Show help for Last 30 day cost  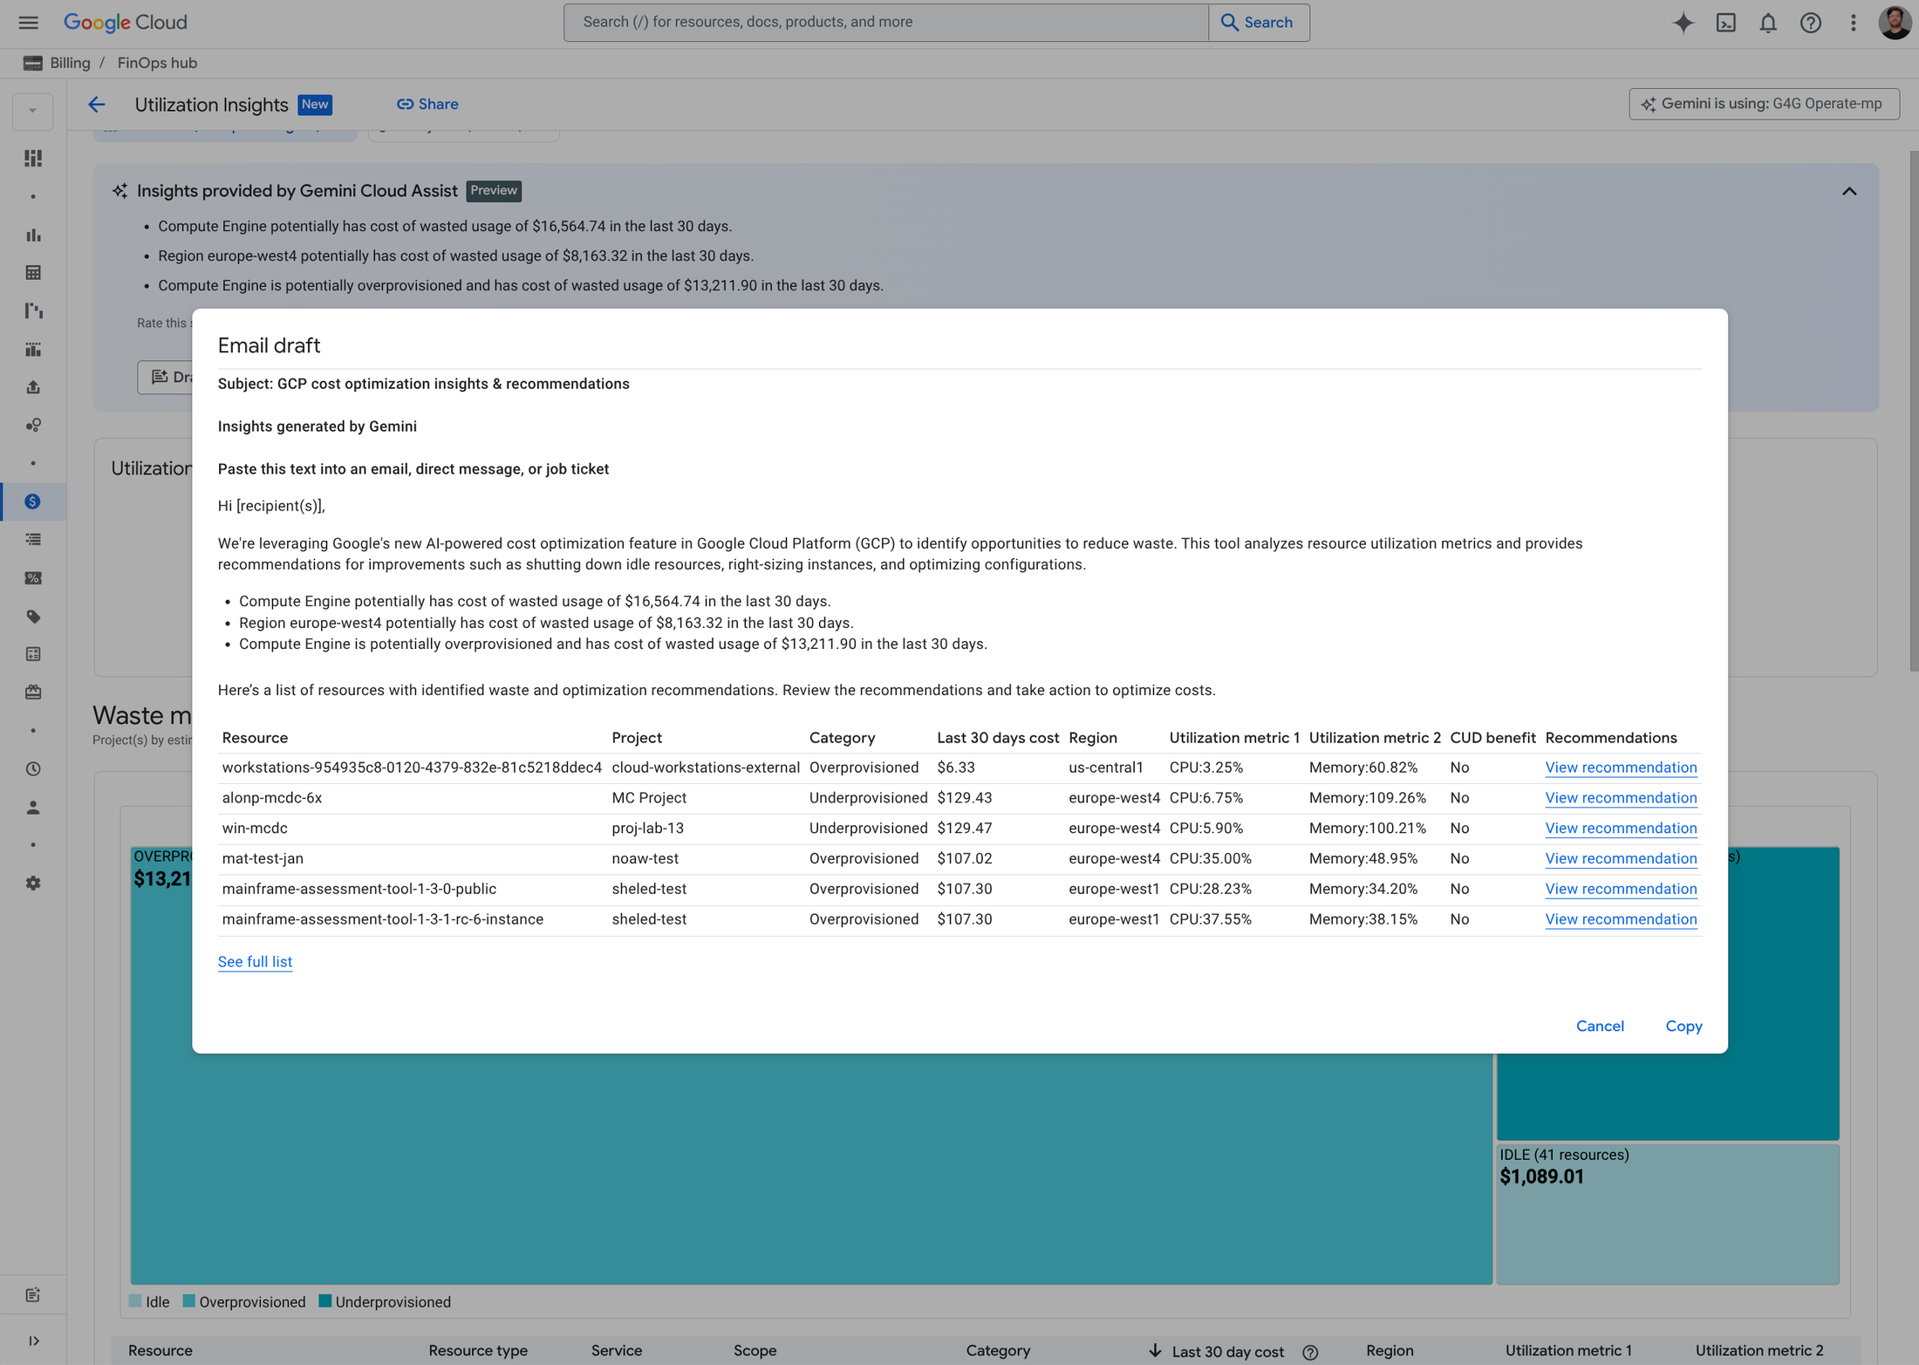pyautogui.click(x=1310, y=1352)
